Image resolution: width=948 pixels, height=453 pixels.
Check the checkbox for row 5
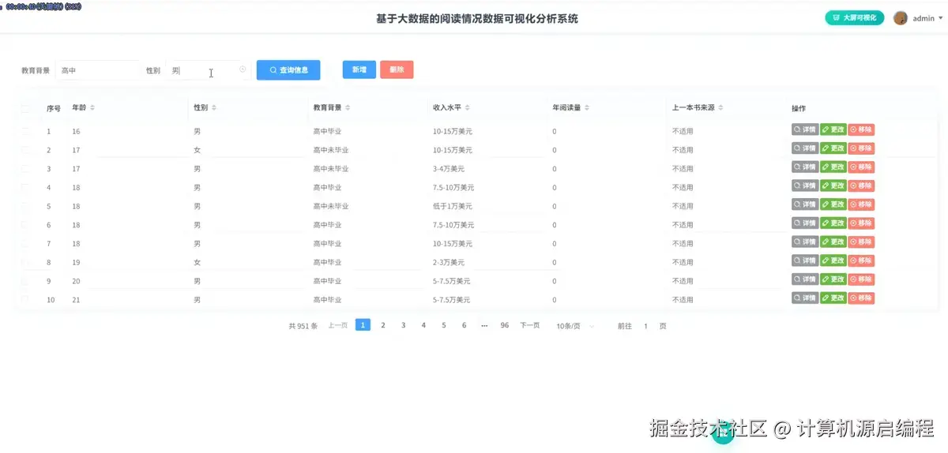click(25, 206)
